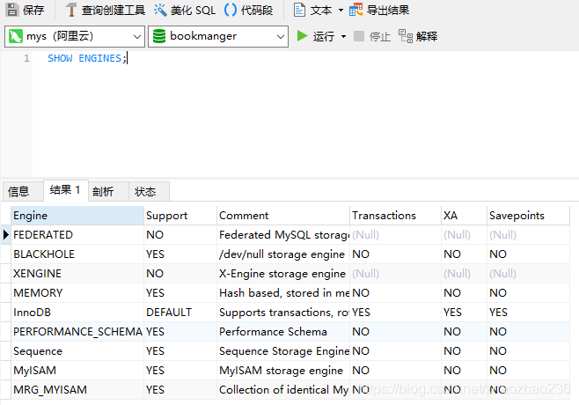Click the current row arrow beside FEDERATED
Image resolution: width=579 pixels, height=405 pixels.
[5, 235]
